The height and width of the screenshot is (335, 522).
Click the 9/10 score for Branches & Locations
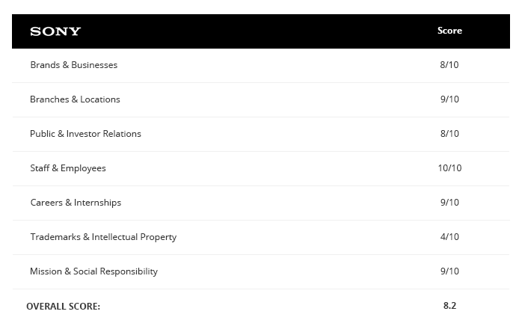point(449,99)
